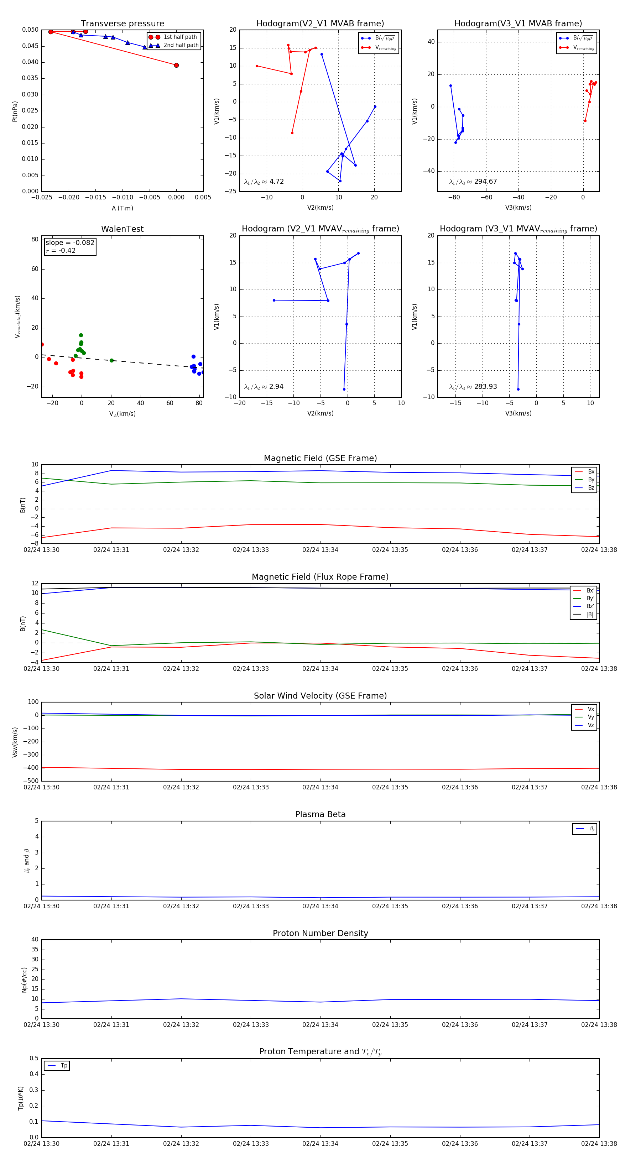Click the "Hodogram(V3_V1 MVAB frame)" title
This screenshot has height=1175, width=641.
518,23
